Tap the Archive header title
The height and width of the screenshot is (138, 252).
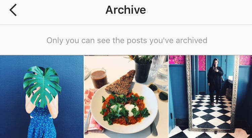(126, 10)
